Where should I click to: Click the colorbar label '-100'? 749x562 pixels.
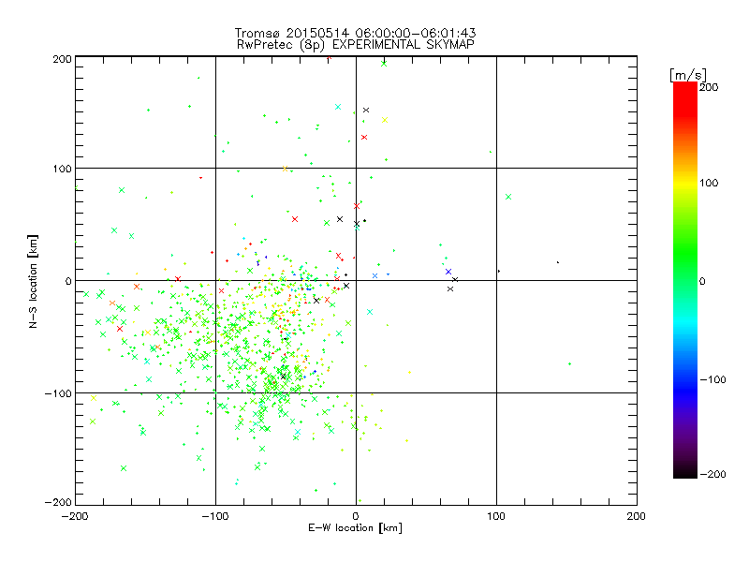tap(713, 379)
